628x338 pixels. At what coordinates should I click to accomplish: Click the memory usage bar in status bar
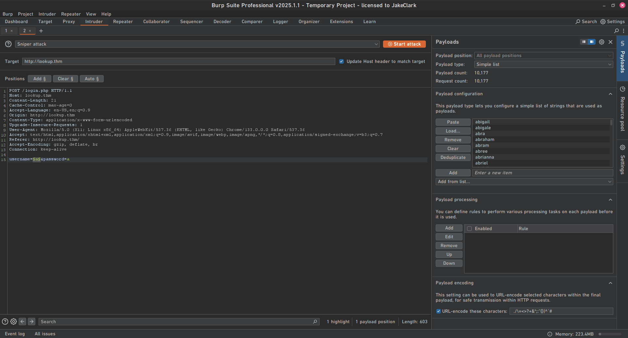610,334
